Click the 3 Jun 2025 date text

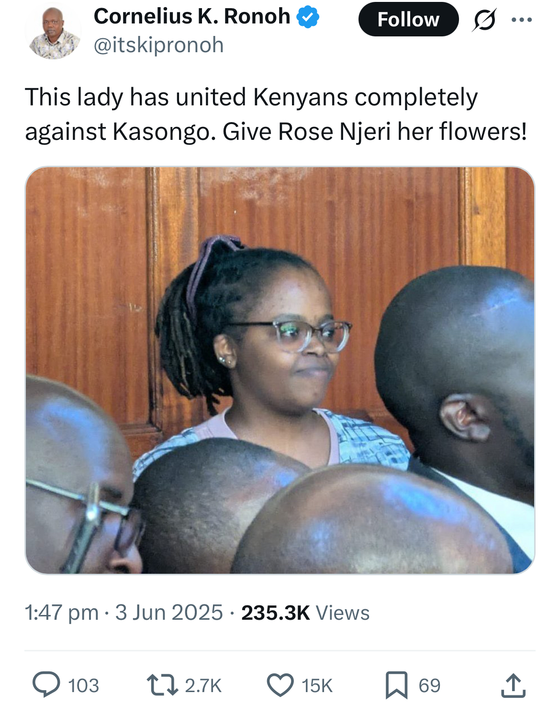pyautogui.click(x=169, y=613)
